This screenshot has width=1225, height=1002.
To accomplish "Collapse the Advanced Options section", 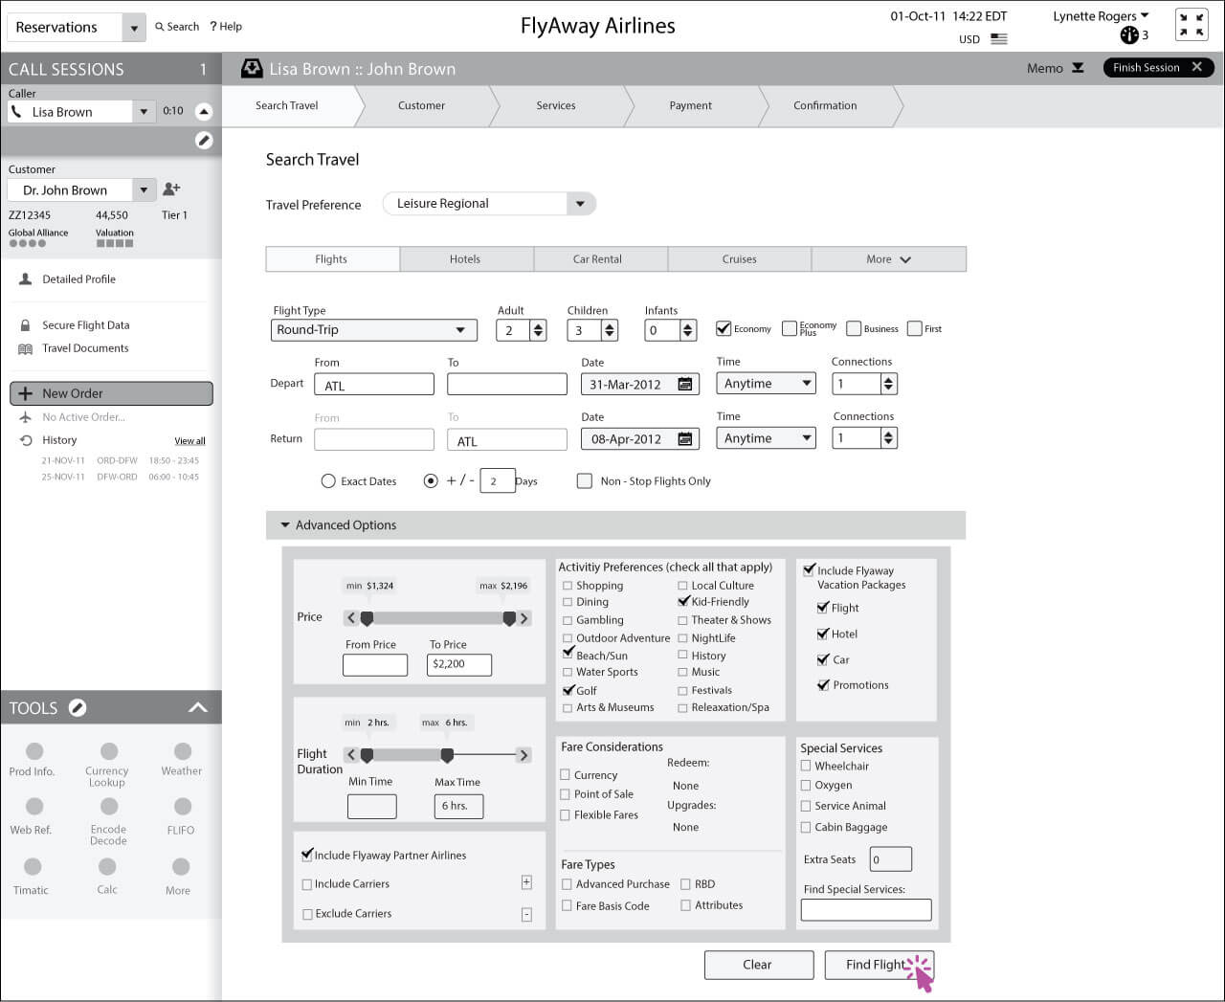I will tap(285, 524).
